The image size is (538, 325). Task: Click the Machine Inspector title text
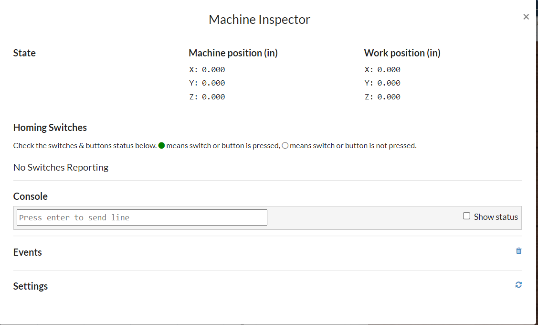tap(259, 20)
